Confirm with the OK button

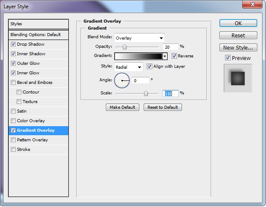point(238,23)
